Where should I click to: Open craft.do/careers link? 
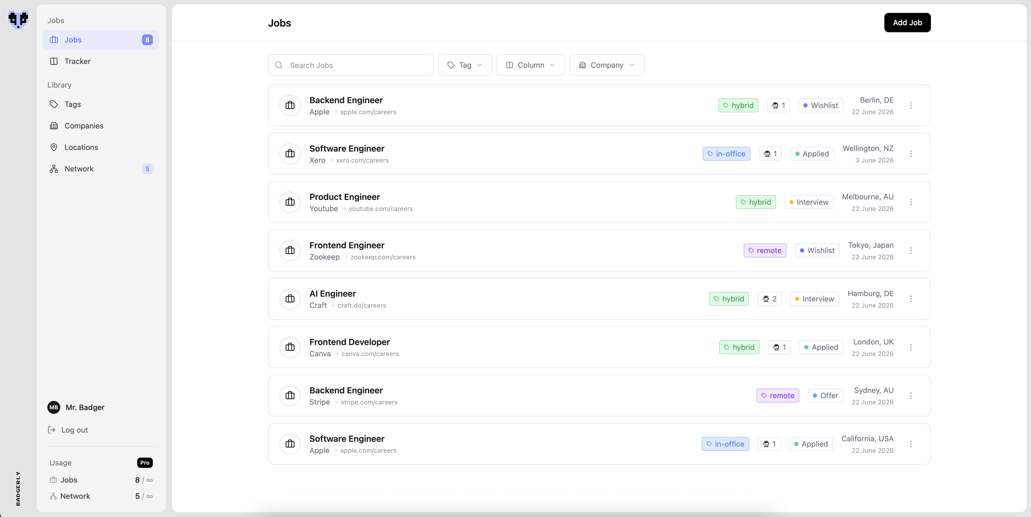(362, 306)
